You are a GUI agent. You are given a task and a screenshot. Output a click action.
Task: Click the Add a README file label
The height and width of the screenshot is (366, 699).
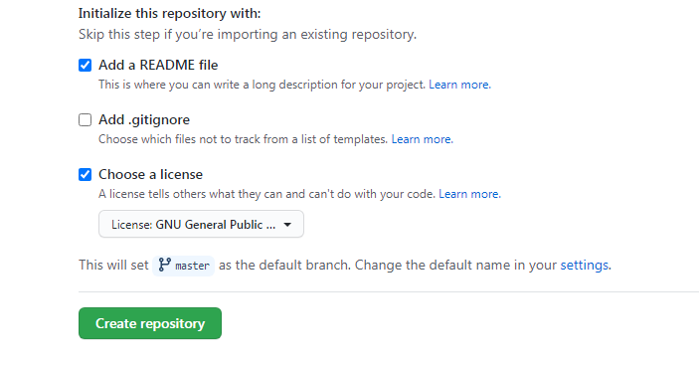tap(158, 65)
